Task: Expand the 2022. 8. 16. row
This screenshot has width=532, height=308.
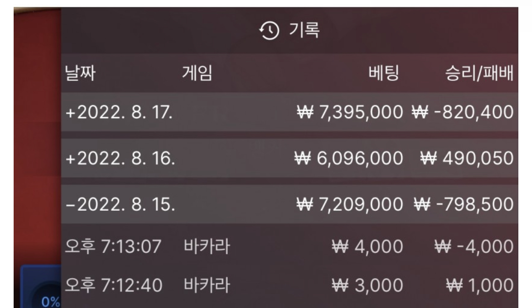Action: pyautogui.click(x=289, y=158)
